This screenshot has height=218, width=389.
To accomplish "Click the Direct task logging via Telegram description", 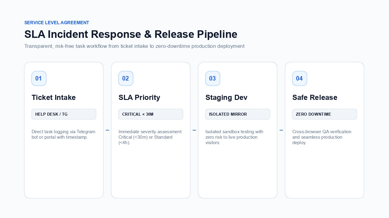I will pos(64,134).
